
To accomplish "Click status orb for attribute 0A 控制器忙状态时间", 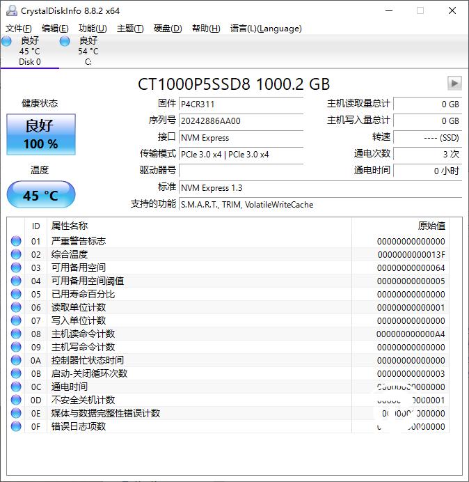I will [x=16, y=360].
